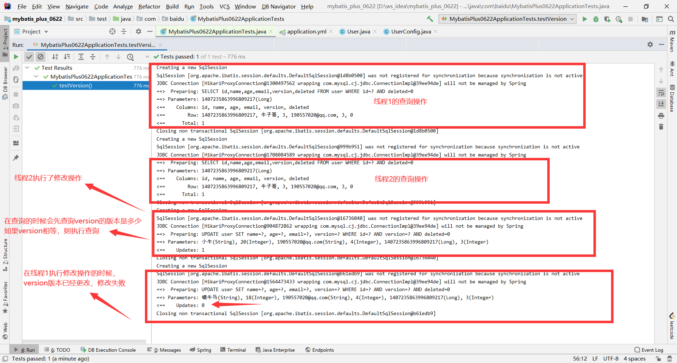
Task: Open the DB Navigator menu
Action: [279, 6]
